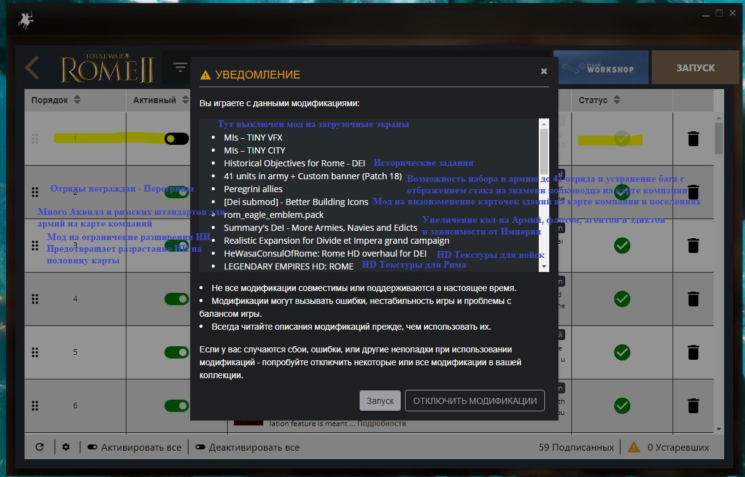Click ОТКЛЮЧИТЬ МОДИФИКАЦИИ in the dialog
Screen dimensions: 745x477
[474, 400]
